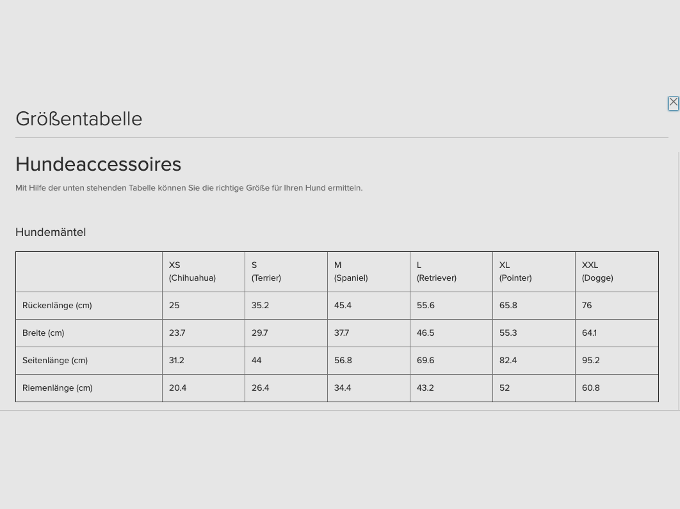Click the Größentabelle heading
Screen dimensions: 680x509
[x=79, y=119]
